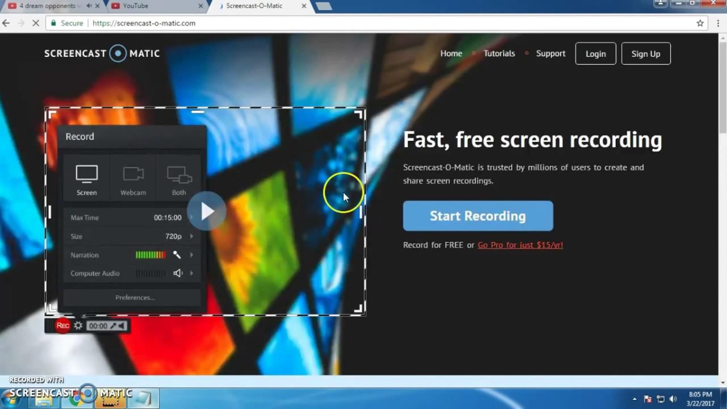
Task: Close the 4 dream opponents tab
Action: coord(98,6)
